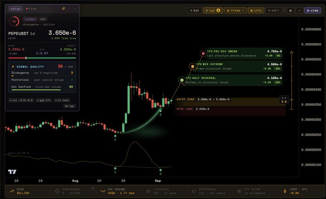Viewport: 326px width, 199px height.
Task: Click the HTF Align eye icon
Action: pyautogui.click(x=239, y=191)
